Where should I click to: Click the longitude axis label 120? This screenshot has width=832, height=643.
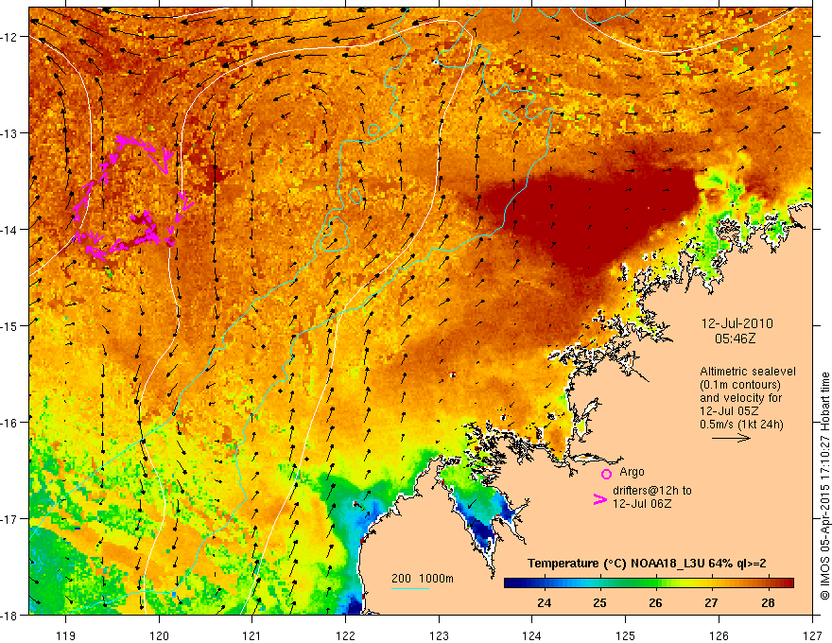click(x=159, y=635)
